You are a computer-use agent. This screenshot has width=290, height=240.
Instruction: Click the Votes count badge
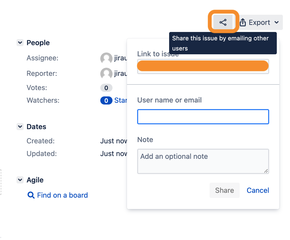tap(106, 88)
